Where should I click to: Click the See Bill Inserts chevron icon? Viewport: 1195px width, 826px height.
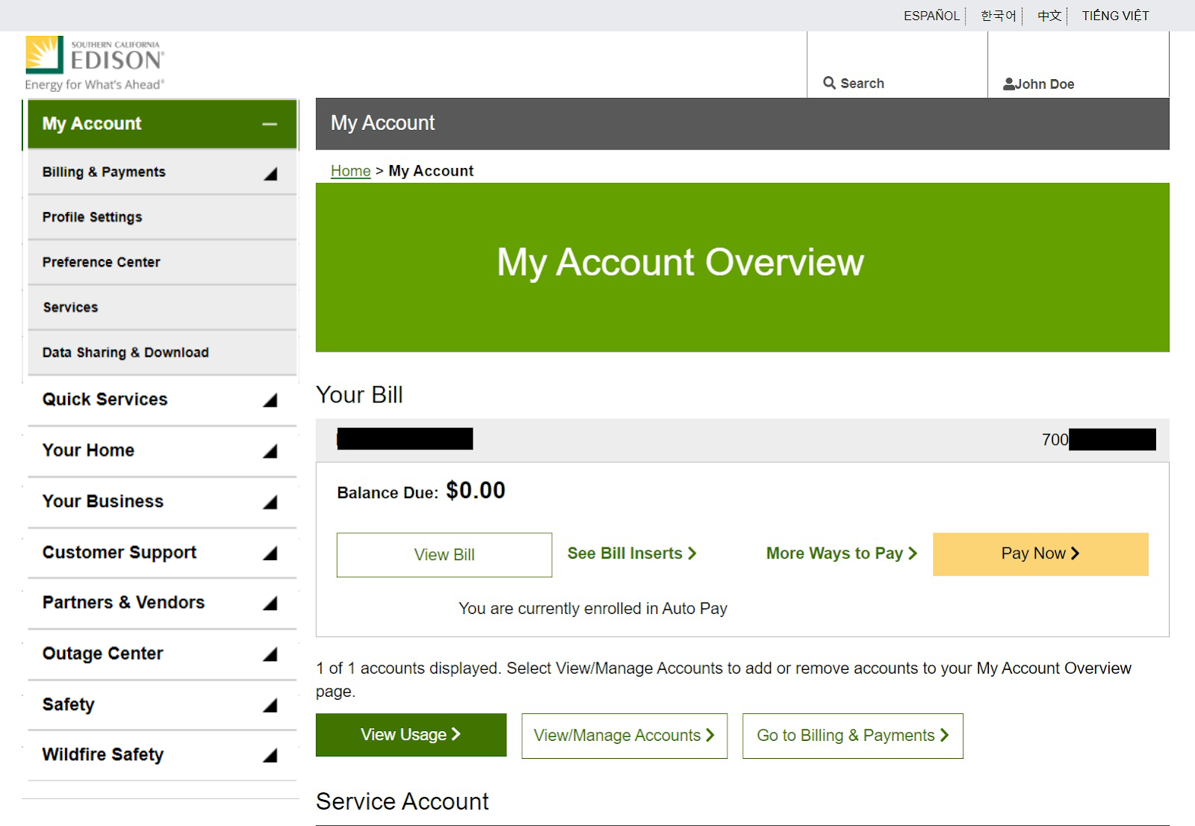[x=693, y=553]
